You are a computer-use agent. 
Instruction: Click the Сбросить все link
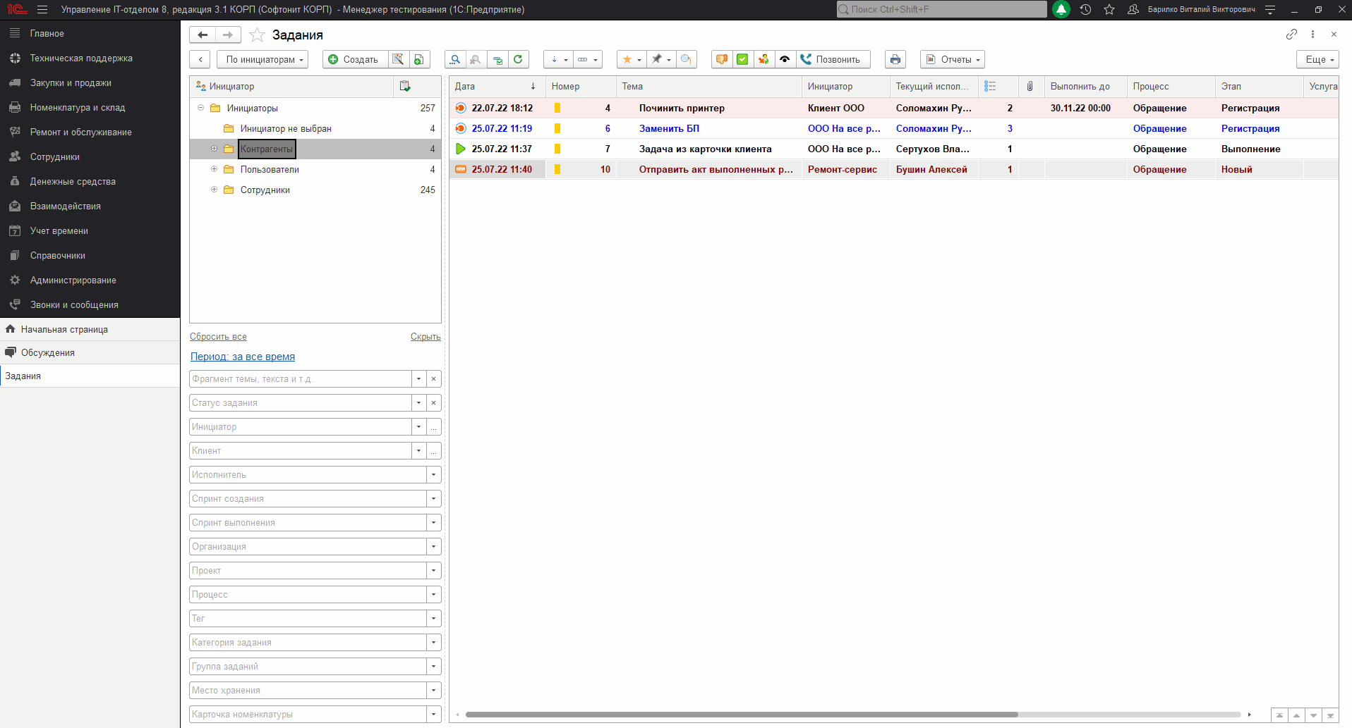(x=218, y=337)
